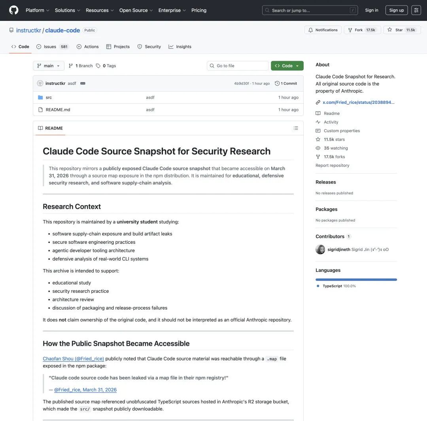
Task: Open the Enterprise dropdown menu
Action: coord(172,10)
